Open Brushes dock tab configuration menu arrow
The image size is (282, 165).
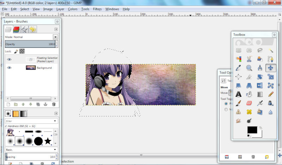coord(56,114)
